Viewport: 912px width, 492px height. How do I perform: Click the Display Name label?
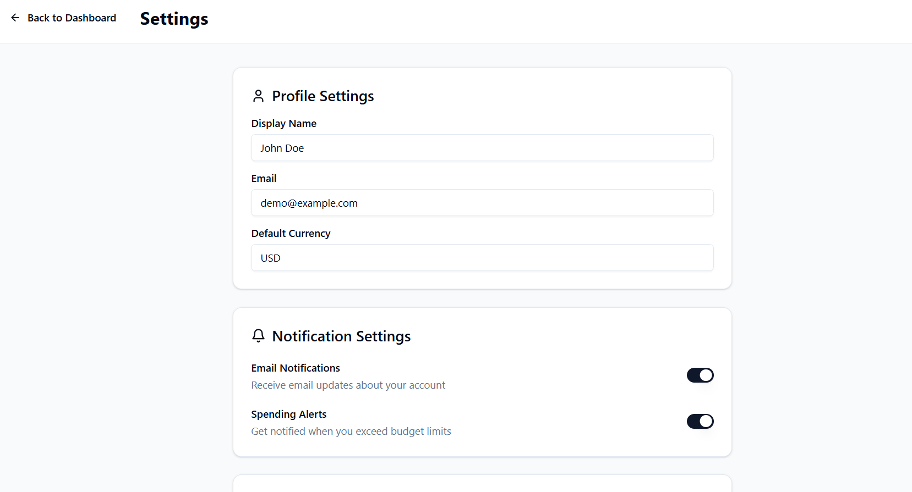(x=284, y=124)
